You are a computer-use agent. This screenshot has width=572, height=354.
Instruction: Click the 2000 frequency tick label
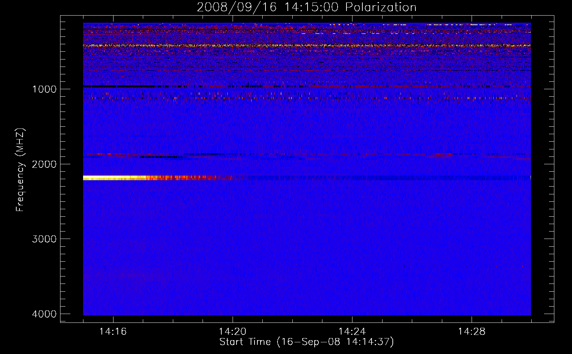pos(44,164)
